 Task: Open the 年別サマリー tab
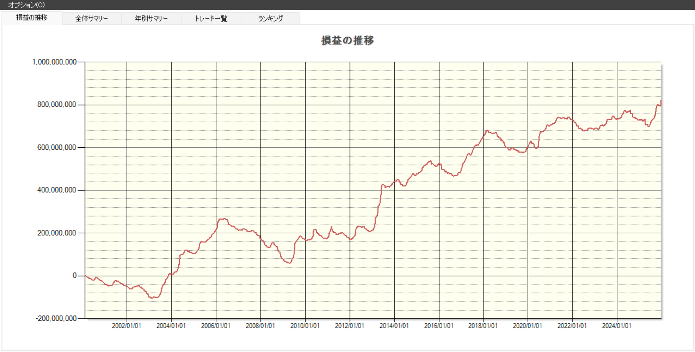pyautogui.click(x=151, y=19)
